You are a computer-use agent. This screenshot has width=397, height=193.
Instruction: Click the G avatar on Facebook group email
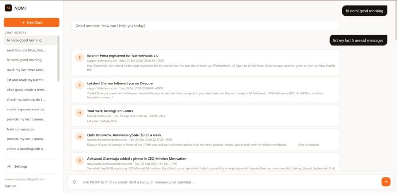click(79, 161)
